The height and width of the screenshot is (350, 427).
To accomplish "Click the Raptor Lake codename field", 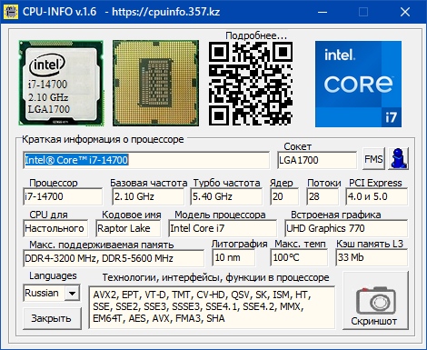I will pos(128,228).
